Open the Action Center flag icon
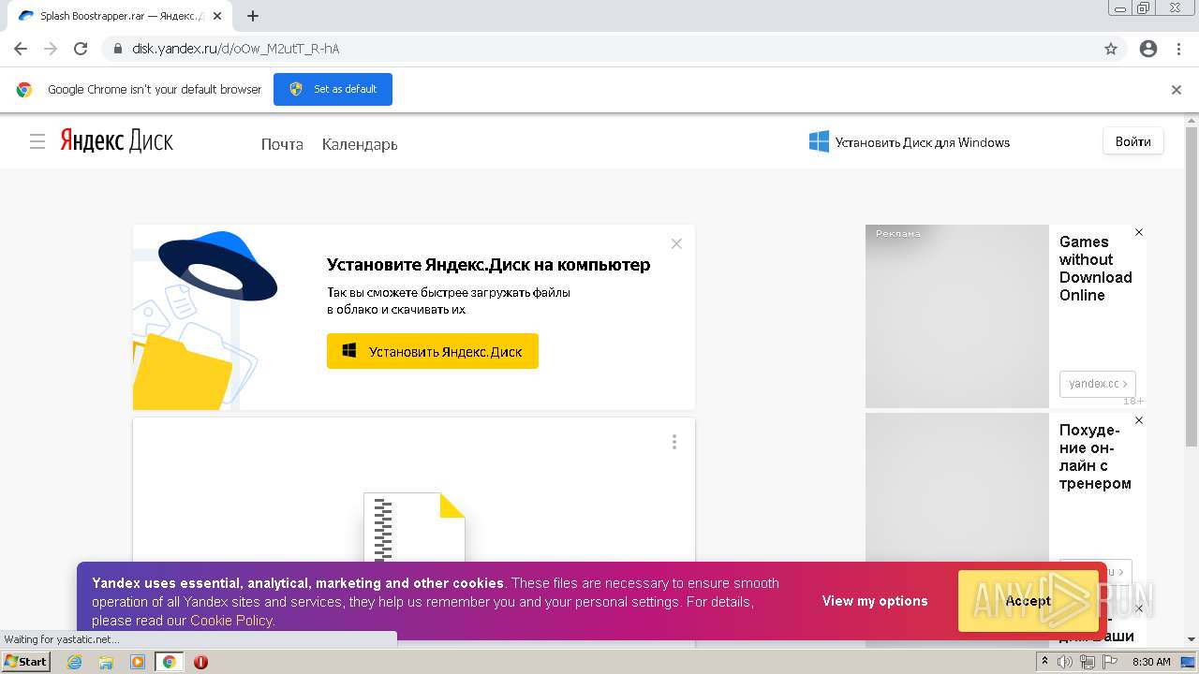This screenshot has height=674, width=1199. coord(1110,662)
